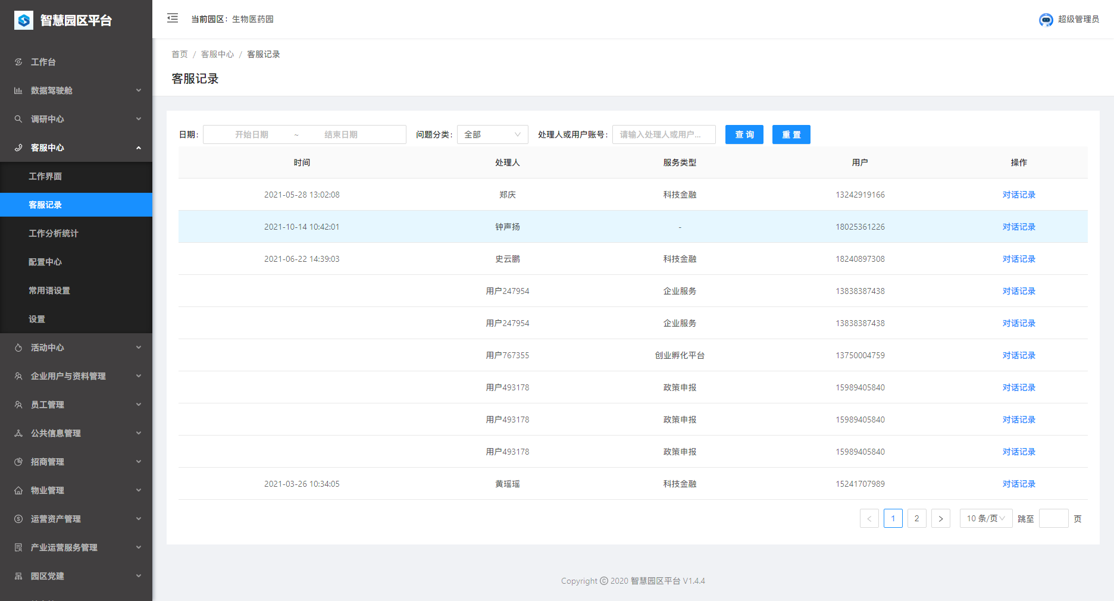Focus the 处理人或用户账号 input field
This screenshot has width=1114, height=601.
pos(664,134)
